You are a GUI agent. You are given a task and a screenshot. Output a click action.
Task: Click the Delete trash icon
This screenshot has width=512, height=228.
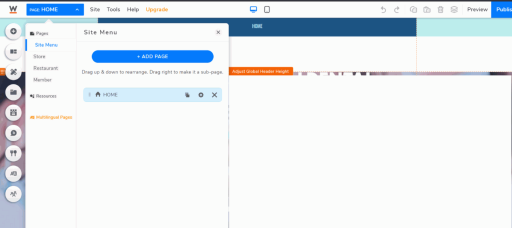pos(440,10)
